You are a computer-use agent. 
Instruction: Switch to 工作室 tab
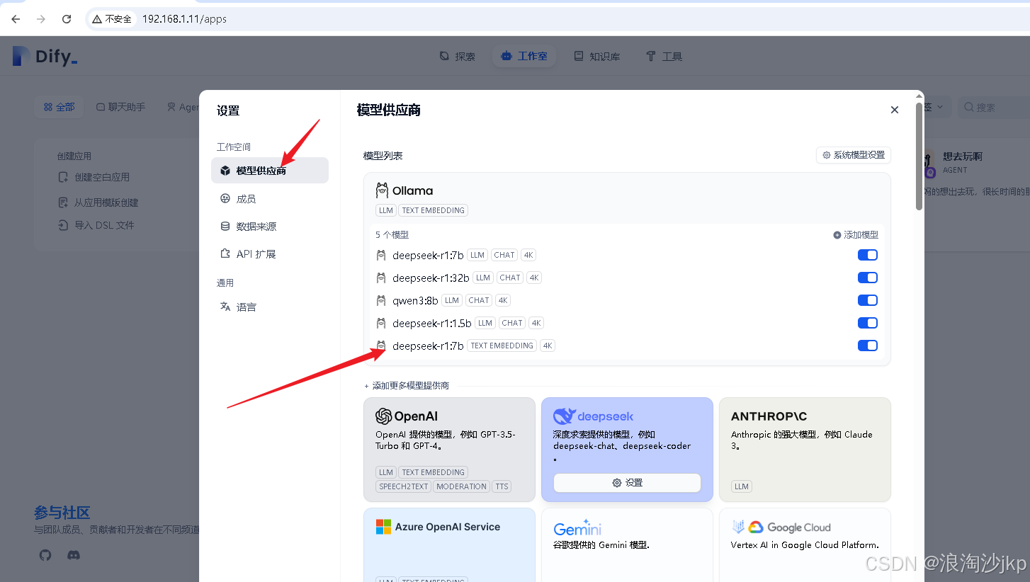tap(524, 56)
